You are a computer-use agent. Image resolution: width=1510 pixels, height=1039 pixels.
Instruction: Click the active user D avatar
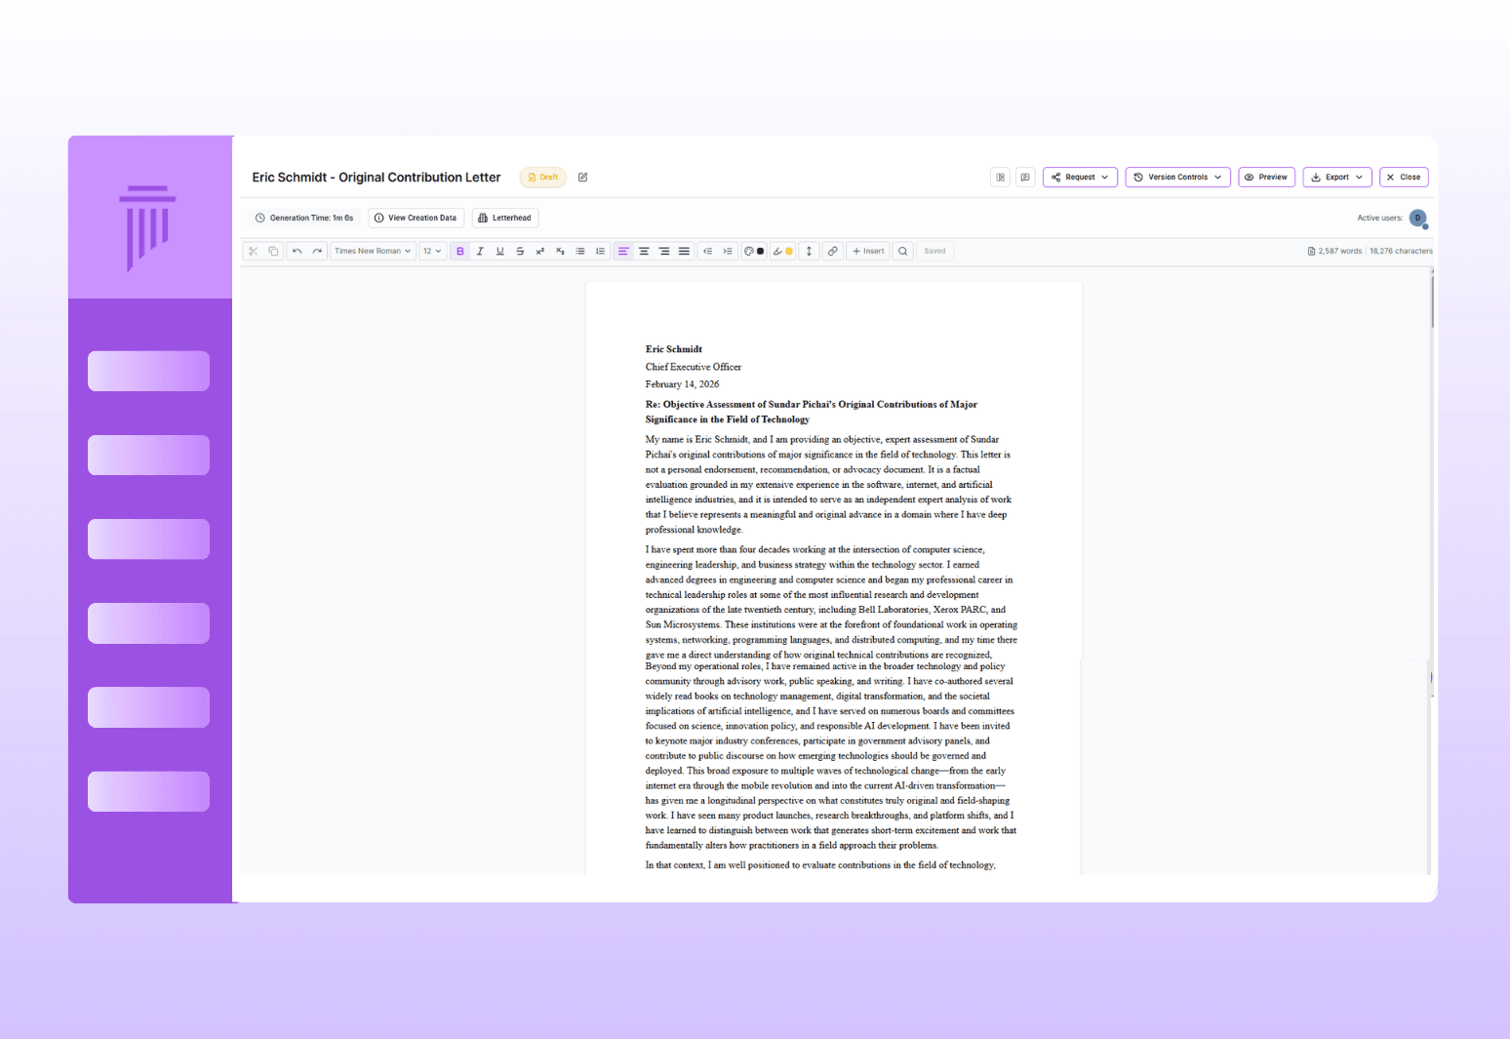(1418, 219)
